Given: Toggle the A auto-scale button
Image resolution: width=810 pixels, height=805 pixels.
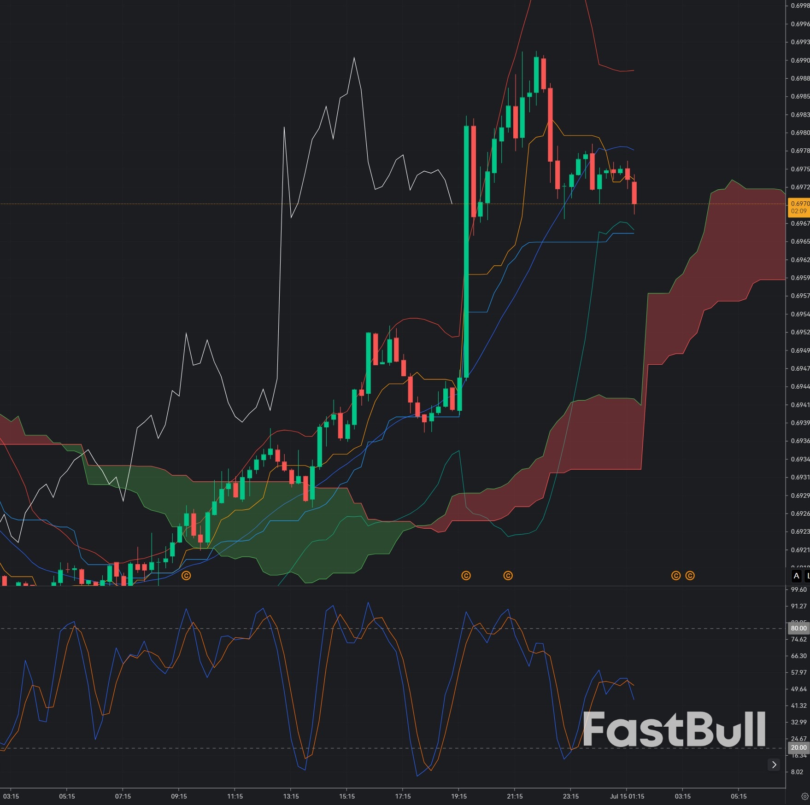Looking at the screenshot, I should point(796,576).
